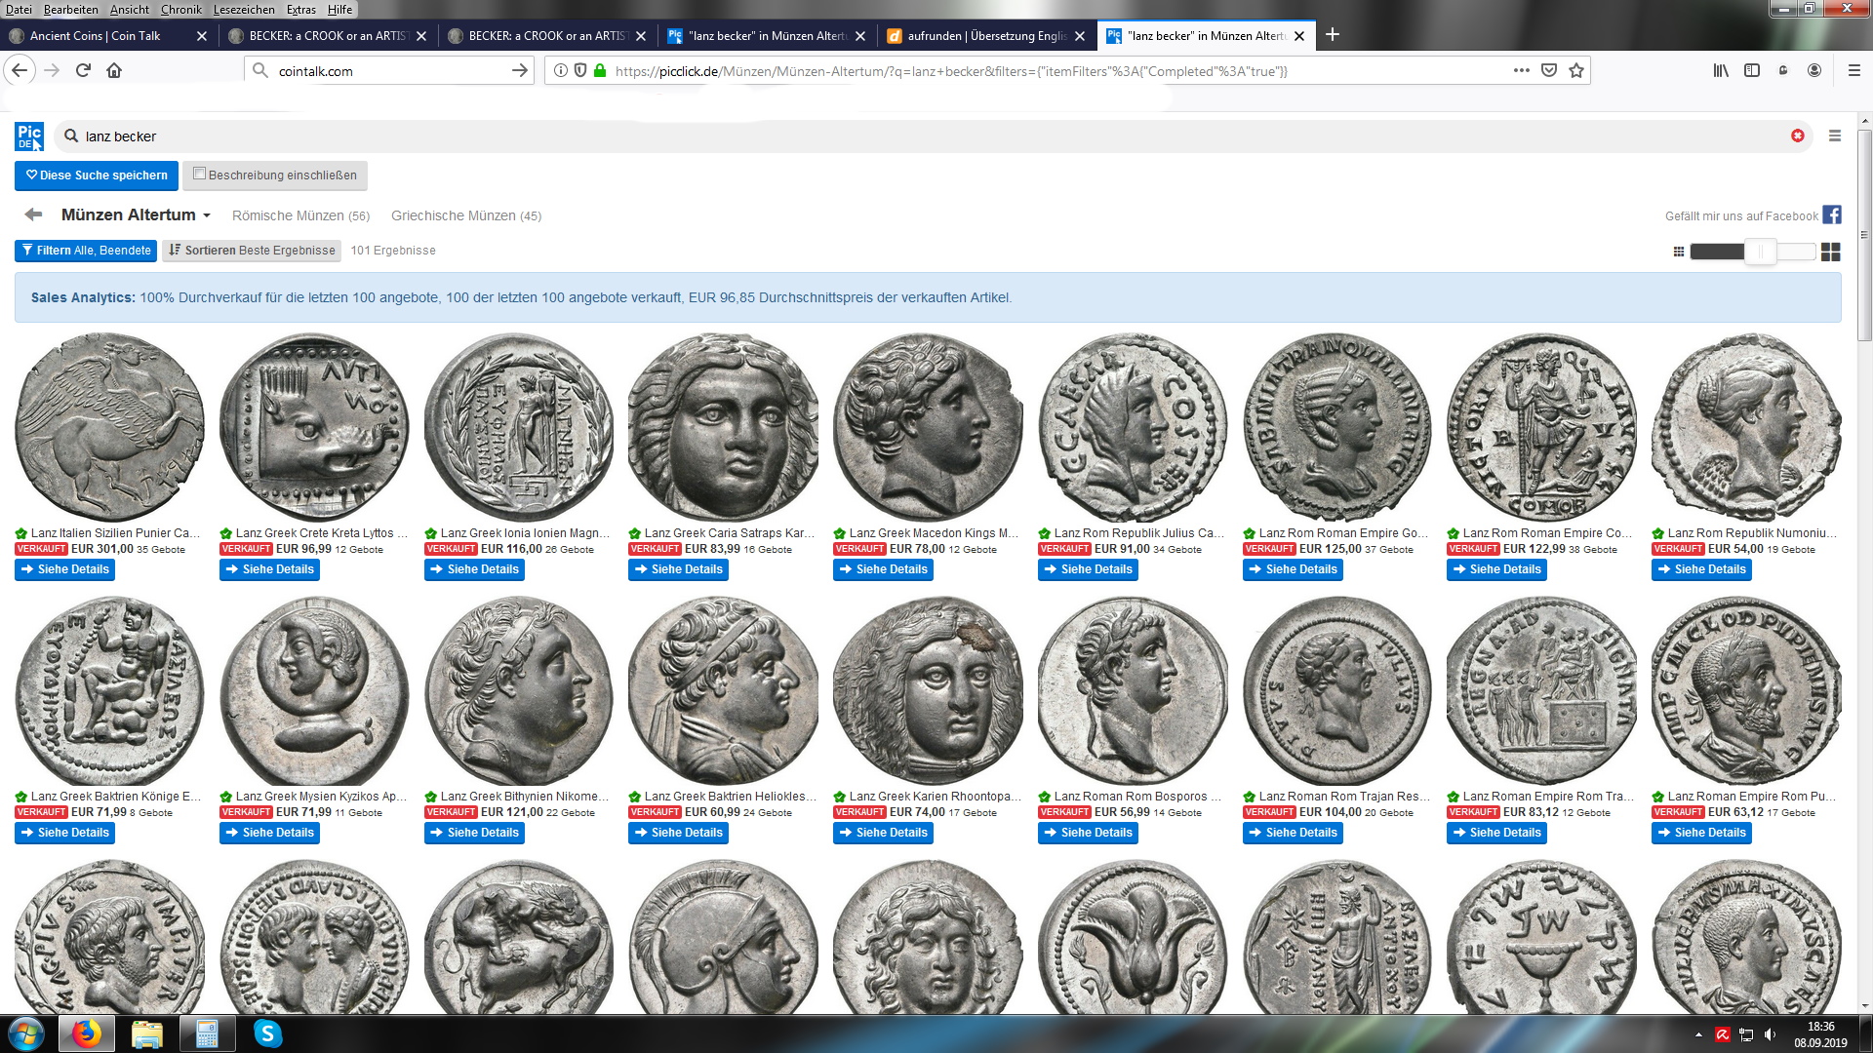The width and height of the screenshot is (1873, 1053).
Task: Go to typed address with arrow in search box
Action: click(519, 70)
